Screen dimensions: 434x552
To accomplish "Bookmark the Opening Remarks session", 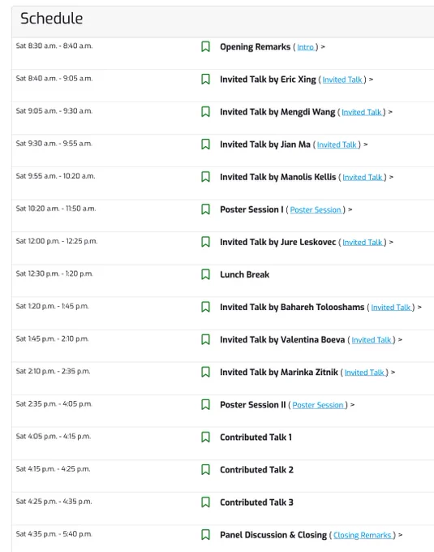I will tap(205, 46).
